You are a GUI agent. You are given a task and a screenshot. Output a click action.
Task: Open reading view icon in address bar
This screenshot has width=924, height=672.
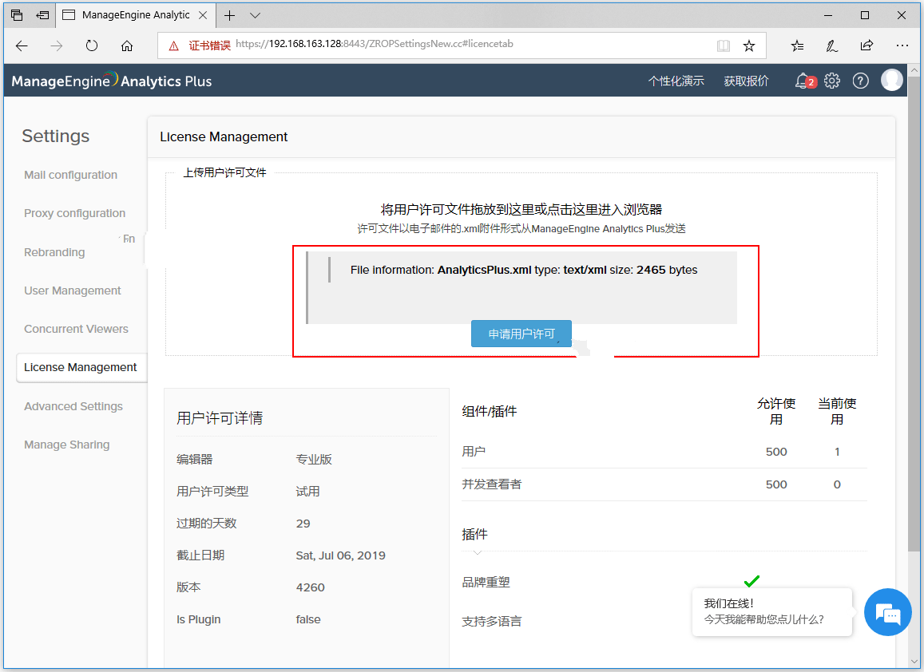click(x=724, y=46)
